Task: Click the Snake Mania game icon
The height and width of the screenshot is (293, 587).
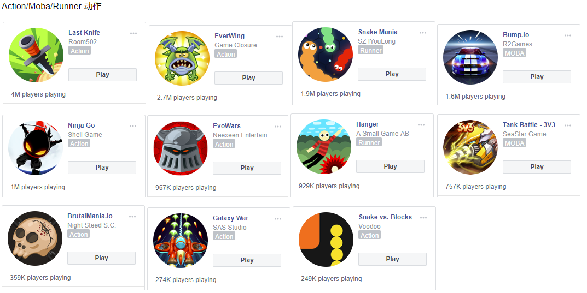Action: [326, 55]
